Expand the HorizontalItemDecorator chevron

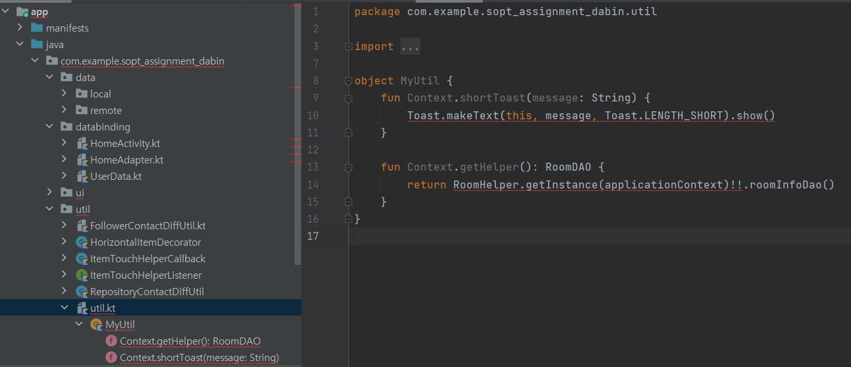click(x=64, y=242)
